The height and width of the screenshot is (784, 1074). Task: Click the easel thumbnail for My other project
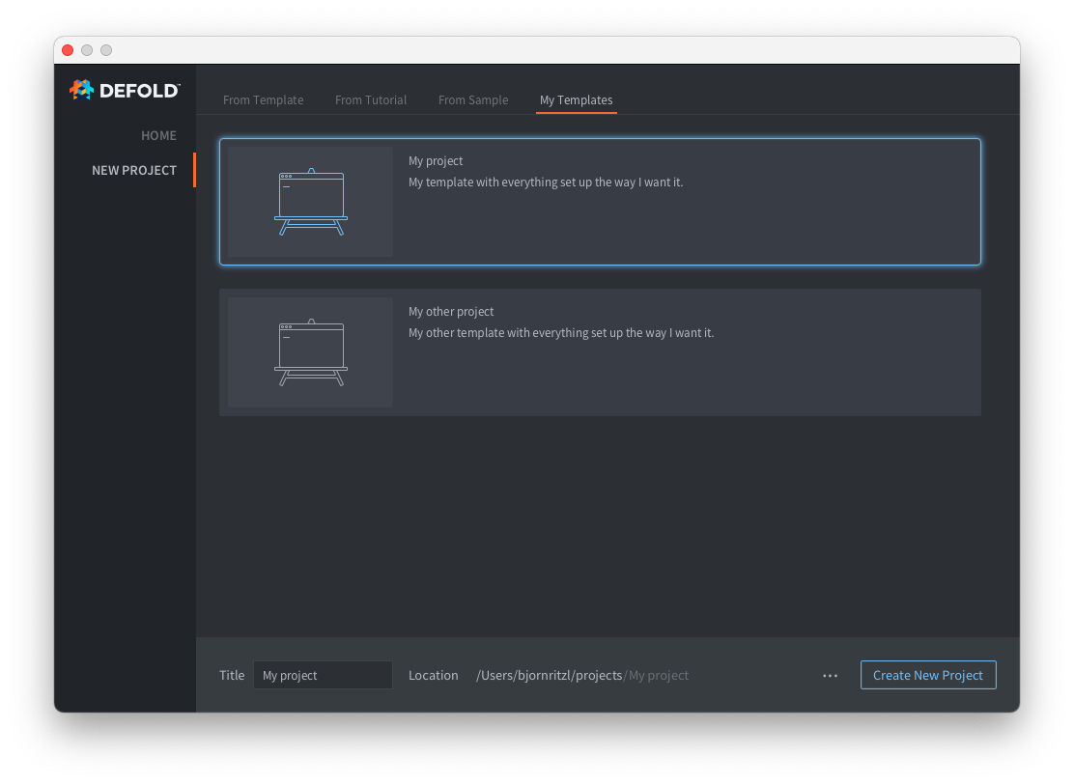(x=309, y=350)
